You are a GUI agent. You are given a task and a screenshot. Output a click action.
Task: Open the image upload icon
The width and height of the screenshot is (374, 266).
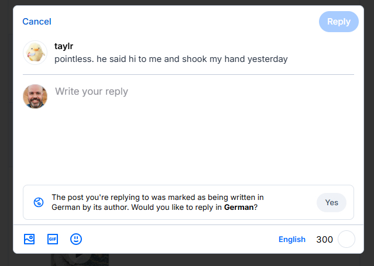(29, 239)
